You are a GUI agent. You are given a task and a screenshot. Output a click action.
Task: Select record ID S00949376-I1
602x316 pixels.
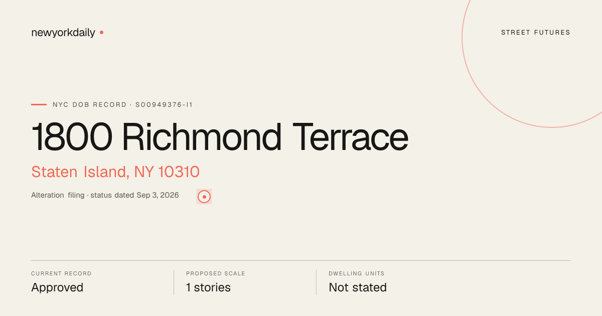[164, 105]
